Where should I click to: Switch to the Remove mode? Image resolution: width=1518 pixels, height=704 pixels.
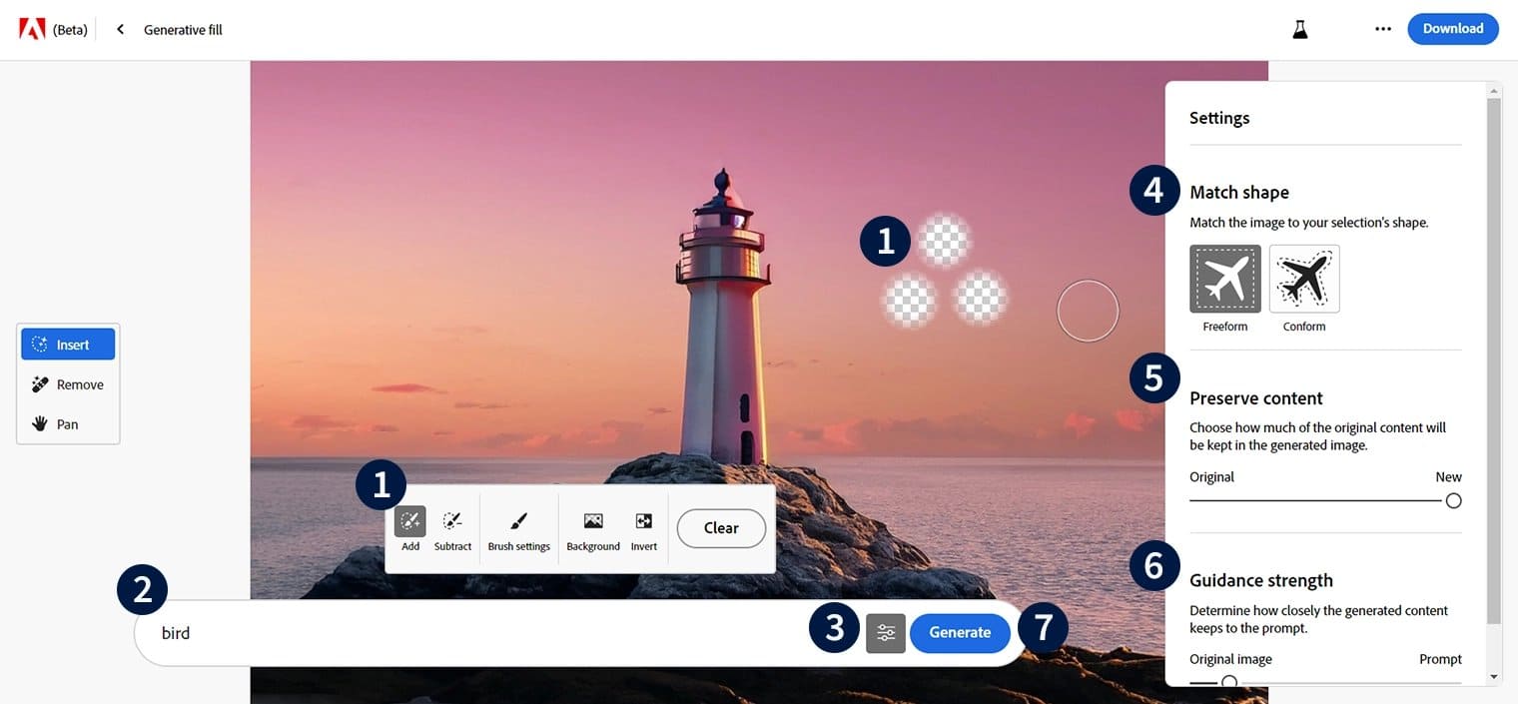click(68, 384)
